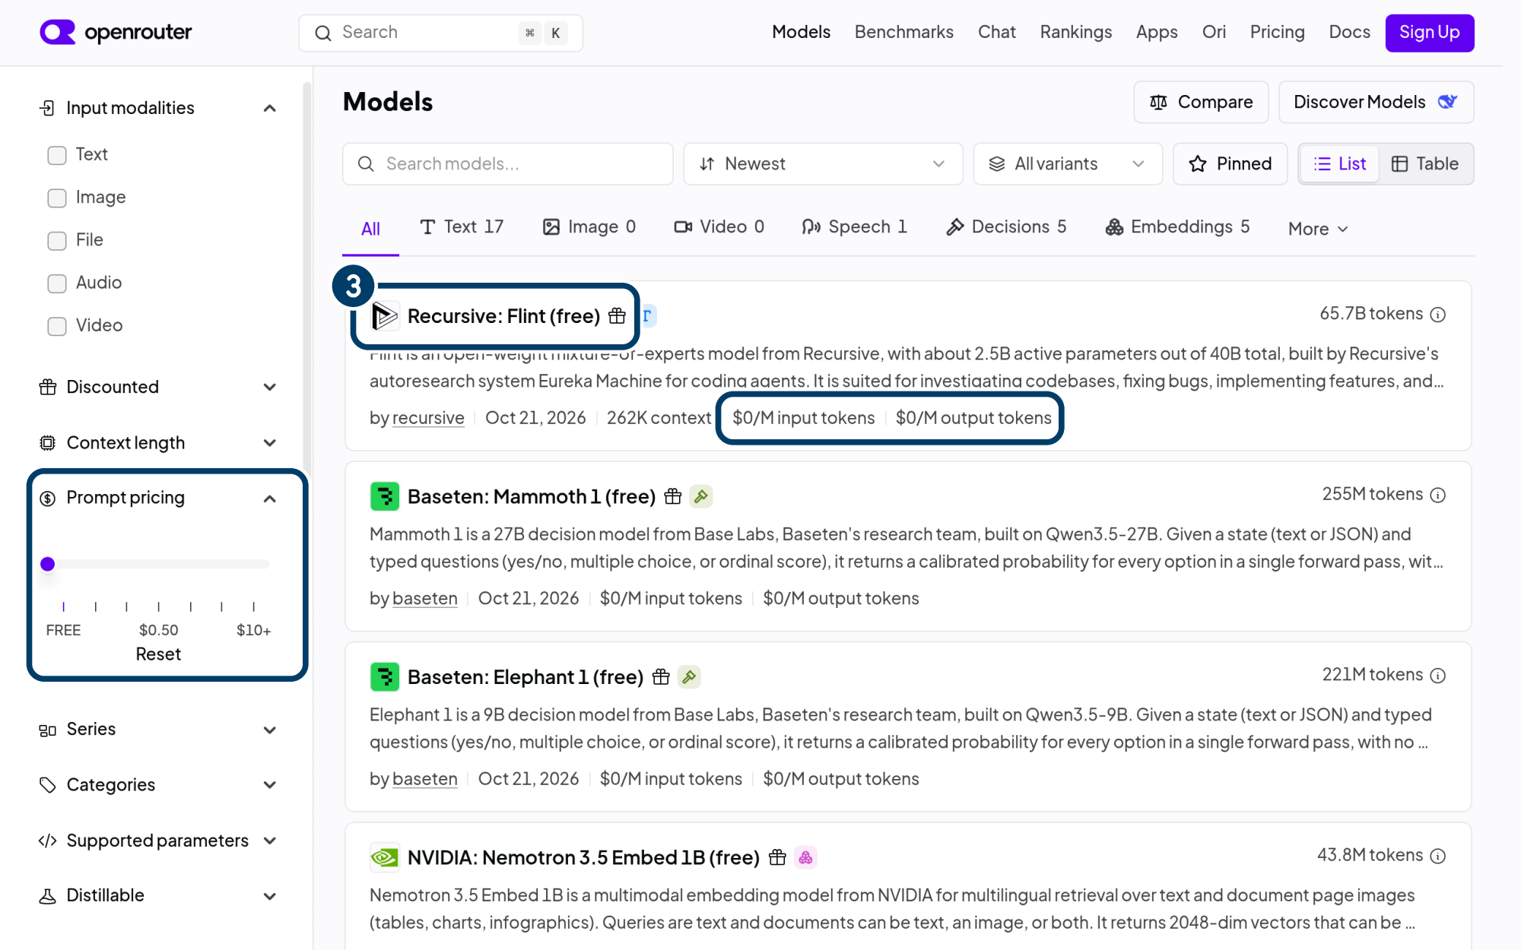Open Rankings in top navigation
The image size is (1521, 950).
coord(1075,32)
